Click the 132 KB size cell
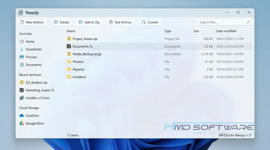The image size is (270, 150). coord(208,77)
